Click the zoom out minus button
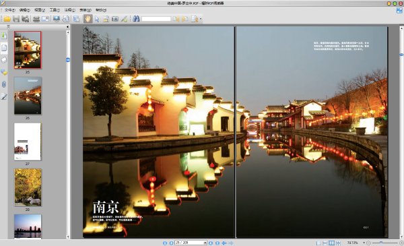Screen dimensions: 404x246 pos(369,243)
